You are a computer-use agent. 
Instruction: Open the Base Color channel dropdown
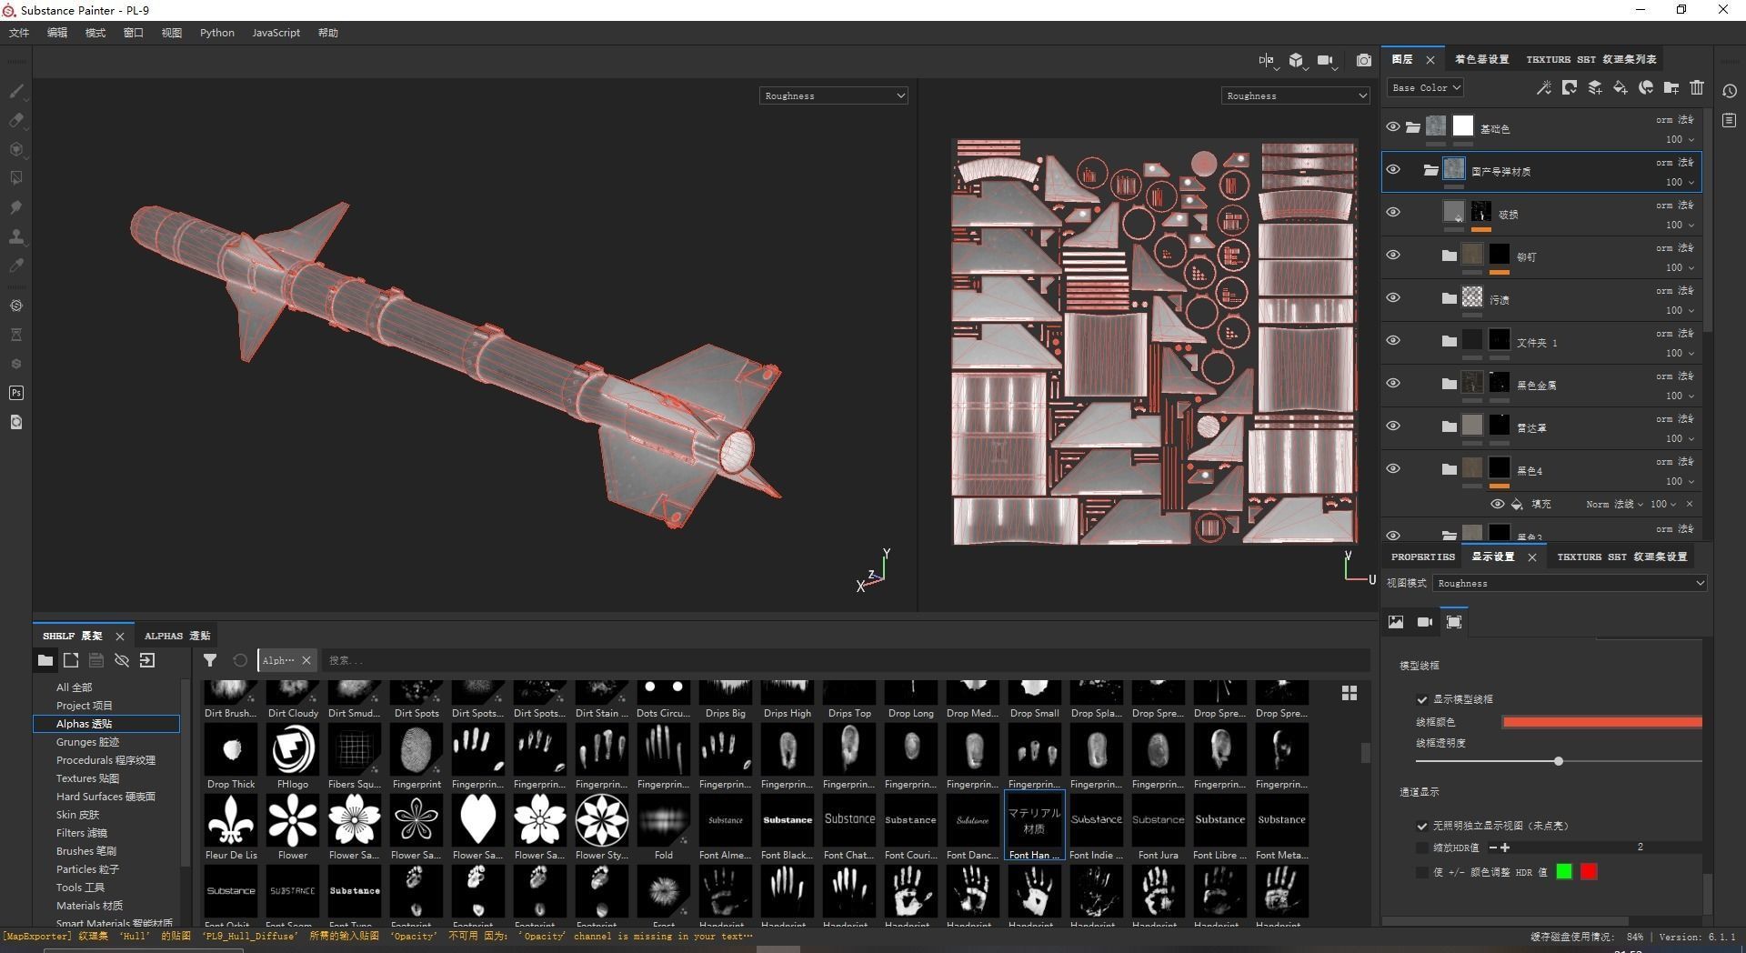(1425, 87)
